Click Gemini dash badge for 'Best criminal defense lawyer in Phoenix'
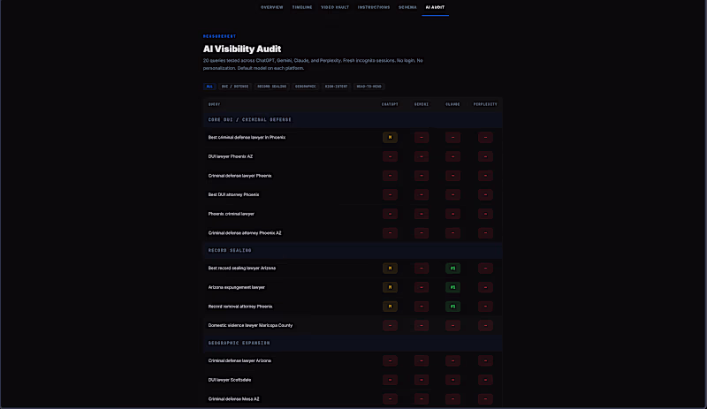This screenshot has width=707, height=409. click(x=422, y=138)
